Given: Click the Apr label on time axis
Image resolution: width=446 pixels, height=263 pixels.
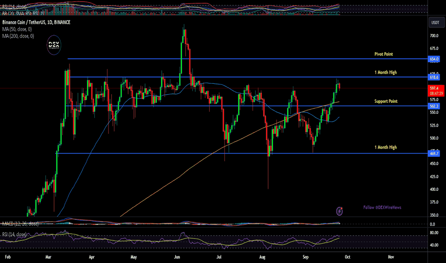Looking at the screenshot, I should [x=91, y=257].
